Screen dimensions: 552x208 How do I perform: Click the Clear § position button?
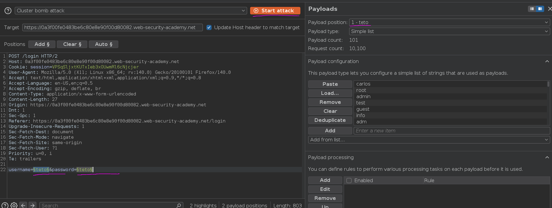coord(72,44)
